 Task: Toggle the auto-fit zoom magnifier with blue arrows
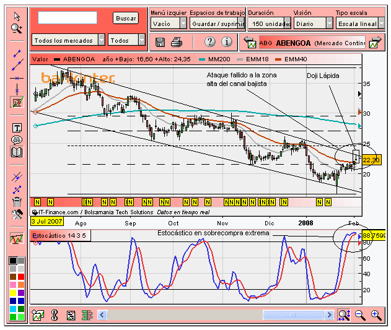pos(344,315)
